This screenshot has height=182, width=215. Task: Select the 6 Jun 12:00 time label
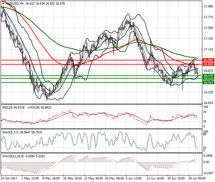coord(134,178)
